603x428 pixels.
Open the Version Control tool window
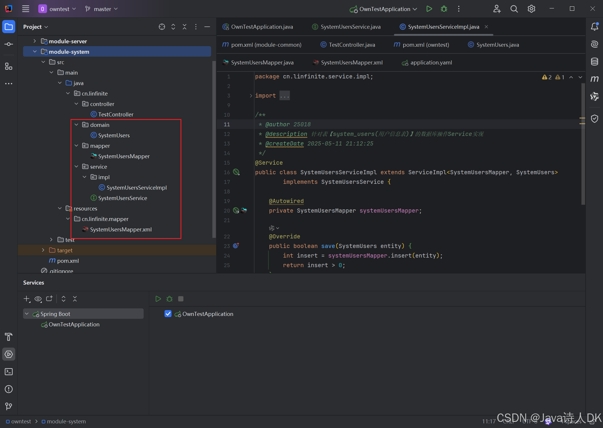tap(8, 407)
